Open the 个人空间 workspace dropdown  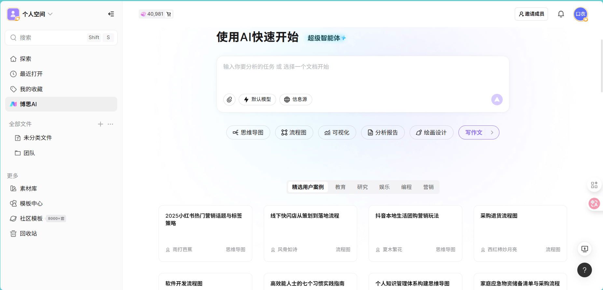point(37,14)
